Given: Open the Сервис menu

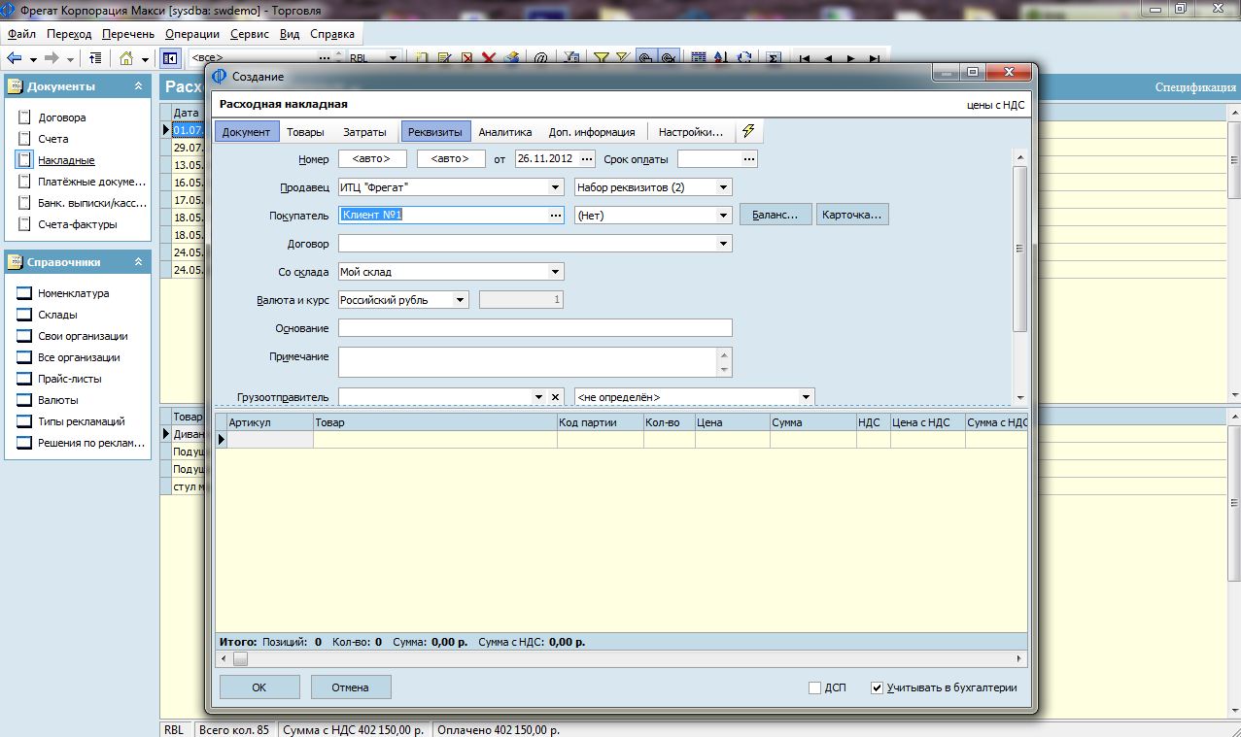Looking at the screenshot, I should coord(250,34).
